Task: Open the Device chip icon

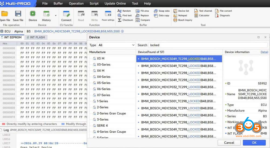Action: point(33,14)
